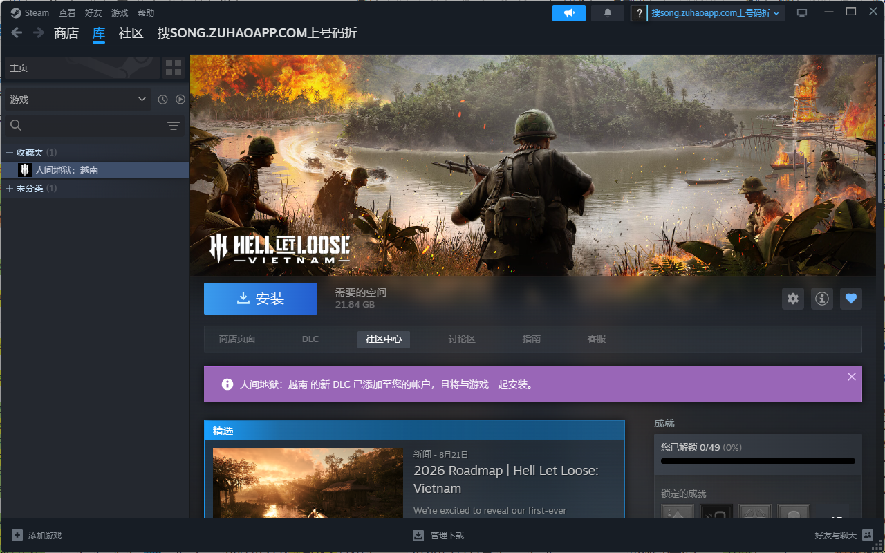
Task: Click the blue megaphone announcements icon
Action: tap(569, 13)
